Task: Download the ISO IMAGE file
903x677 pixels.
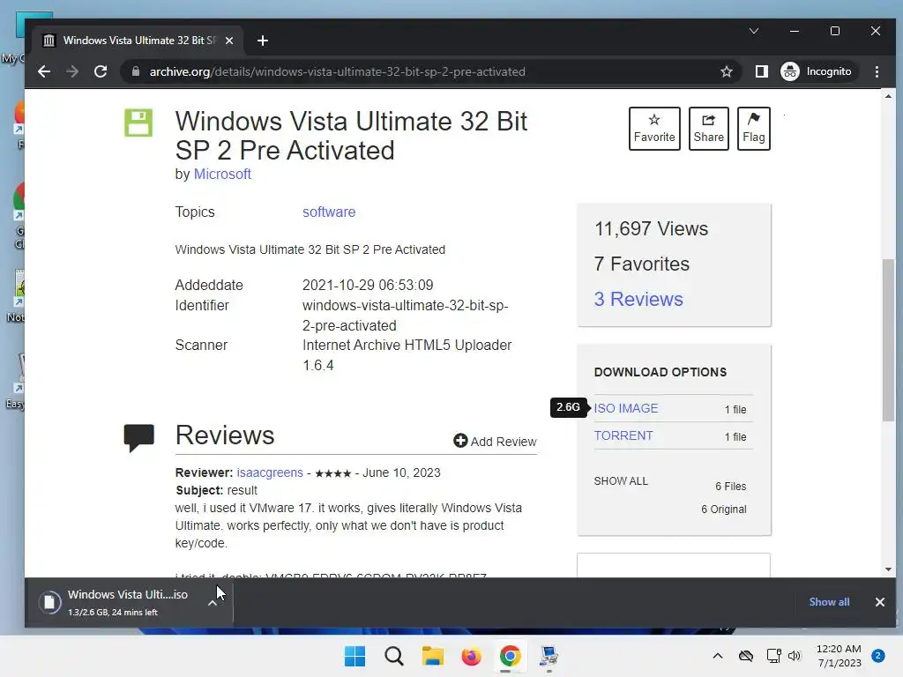Action: [x=625, y=408]
